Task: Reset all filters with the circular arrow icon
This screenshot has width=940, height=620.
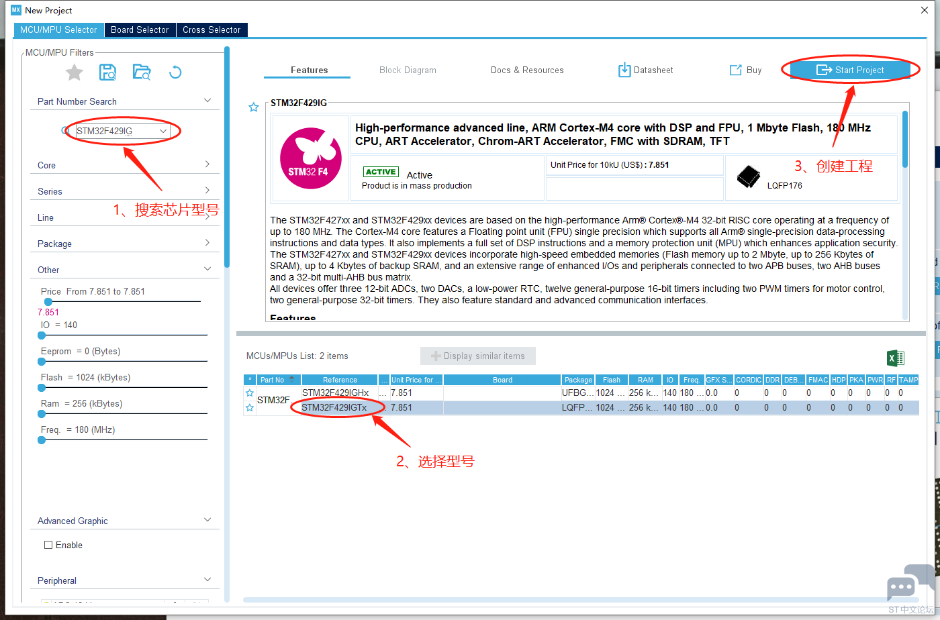Action: [x=175, y=72]
